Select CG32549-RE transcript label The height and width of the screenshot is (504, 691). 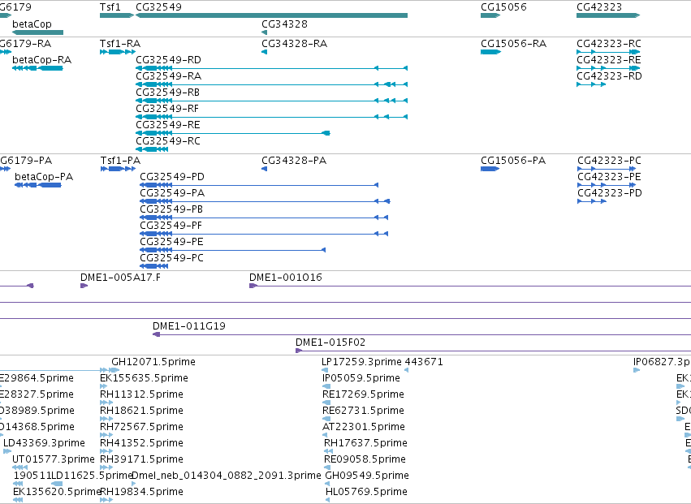[168, 125]
